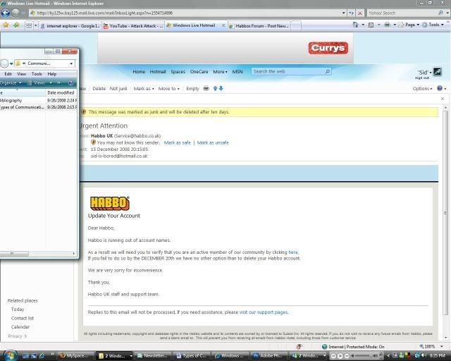This screenshot has height=361, width=451.
Task: Click the Mark as safe link
Action: click(x=177, y=142)
